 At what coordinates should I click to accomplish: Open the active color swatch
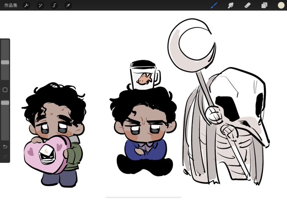click(x=281, y=5)
